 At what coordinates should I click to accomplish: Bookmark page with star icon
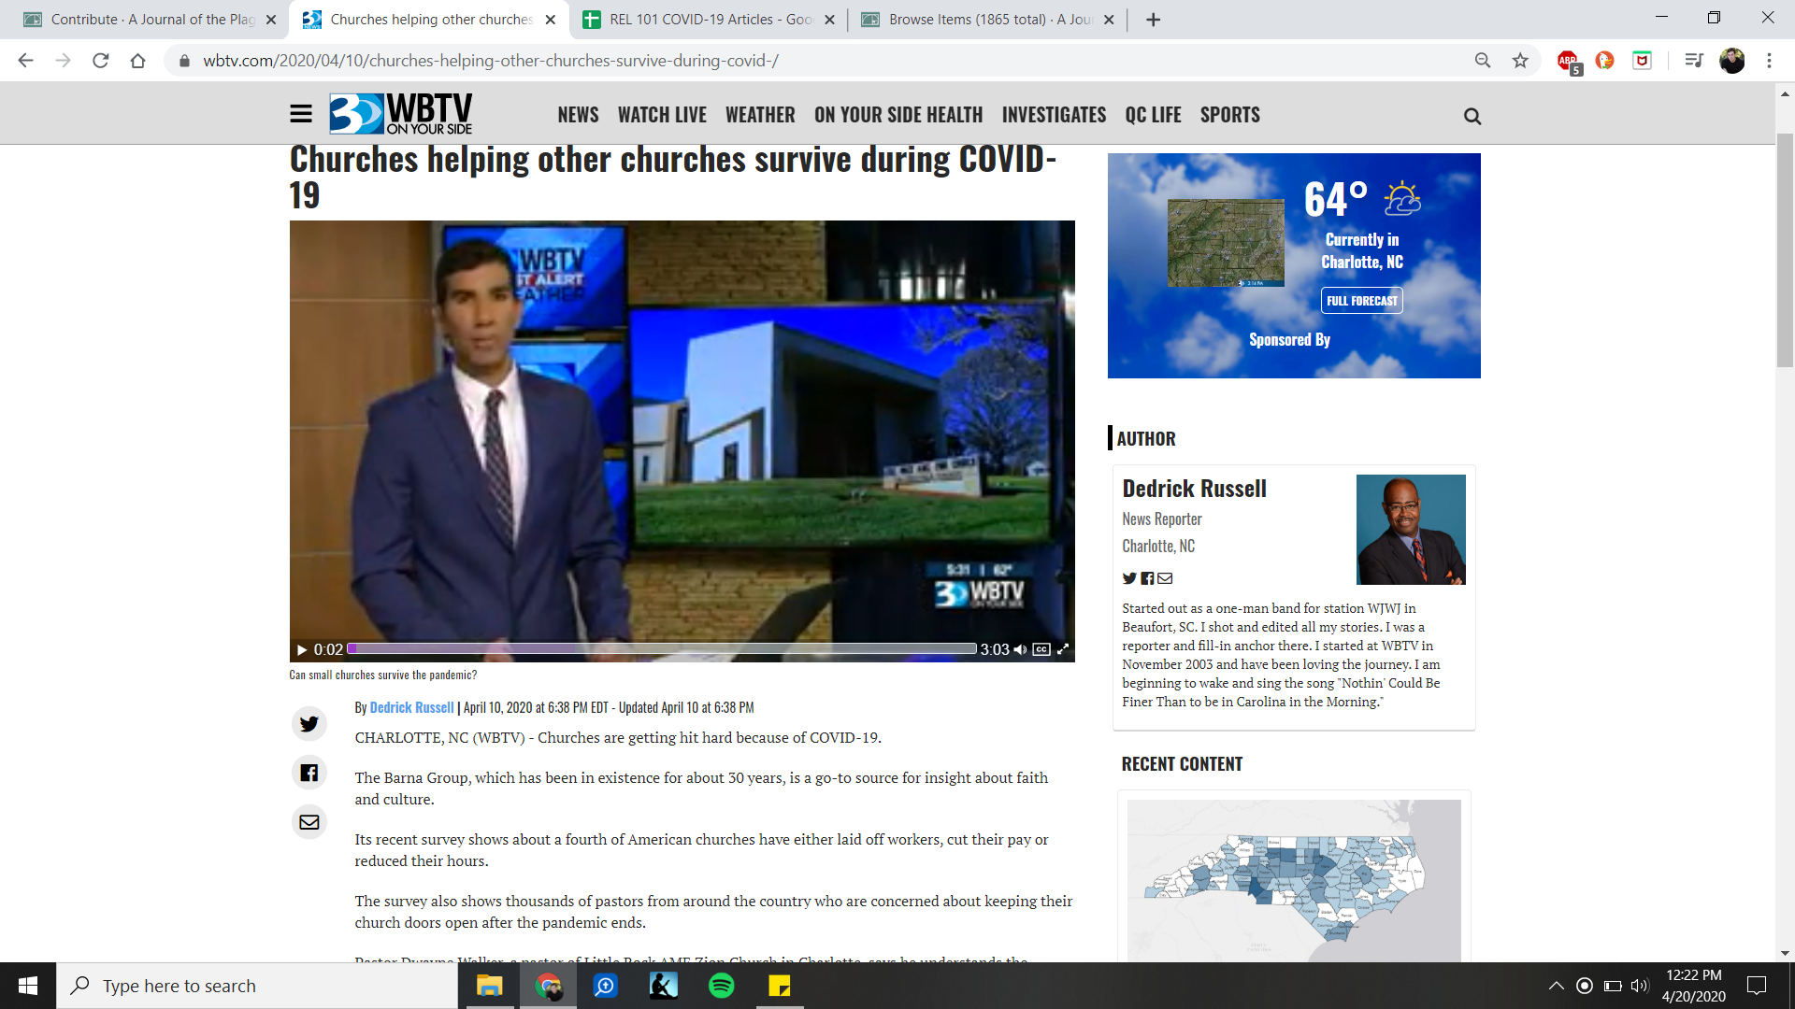pos(1520,61)
